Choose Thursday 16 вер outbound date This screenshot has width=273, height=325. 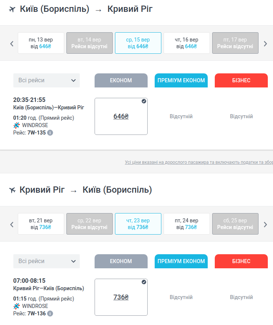[187, 43]
